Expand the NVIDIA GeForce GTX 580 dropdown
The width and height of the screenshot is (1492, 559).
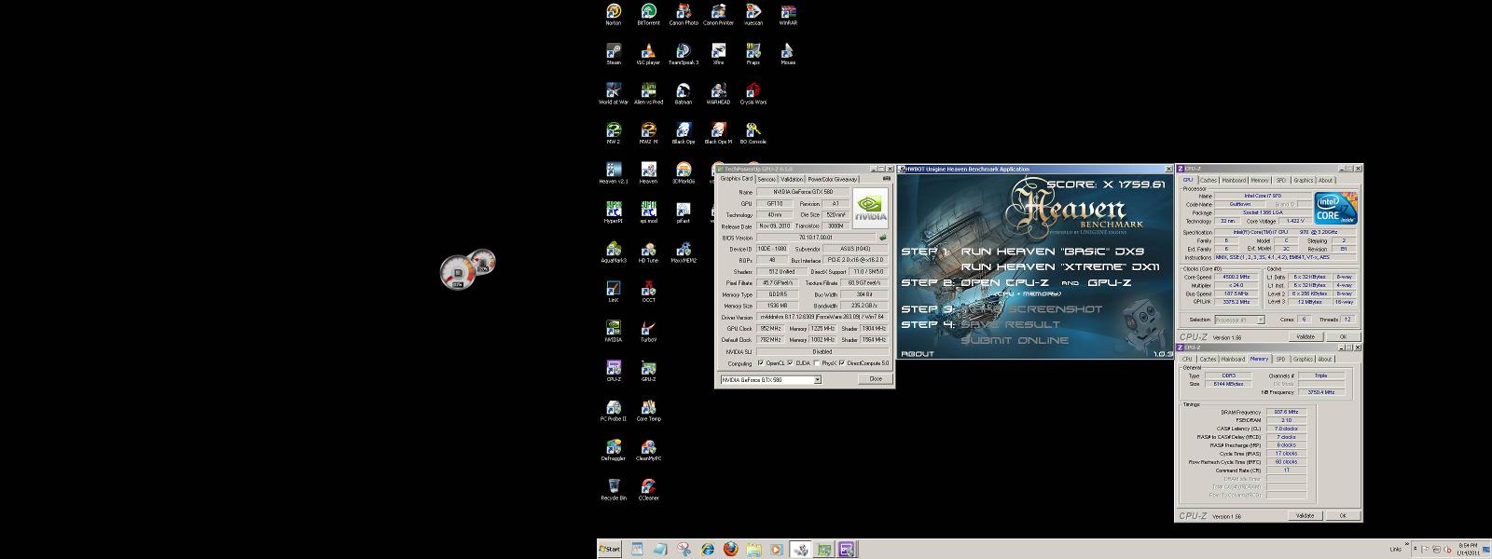818,380
